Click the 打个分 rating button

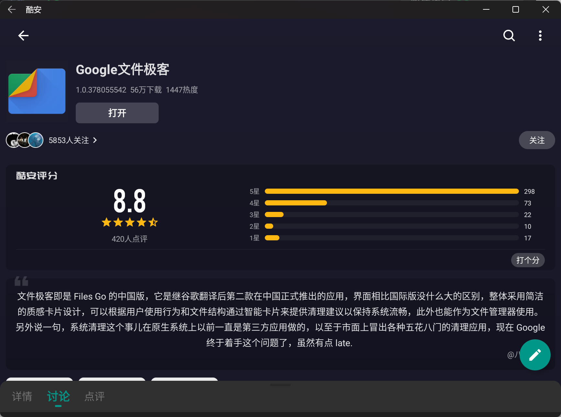(528, 260)
